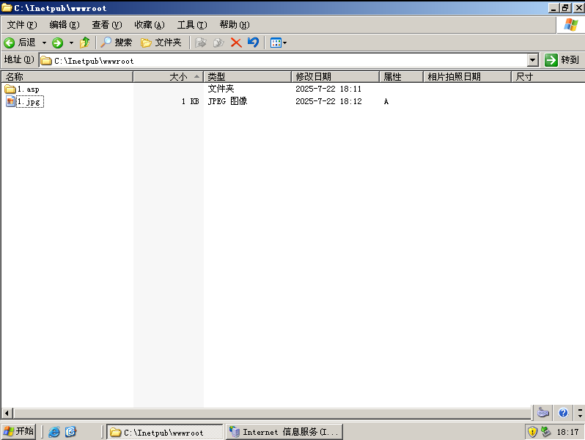Click the keyboard language bar icon
Image resolution: width=585 pixels, height=440 pixels.
pyautogui.click(x=542, y=413)
